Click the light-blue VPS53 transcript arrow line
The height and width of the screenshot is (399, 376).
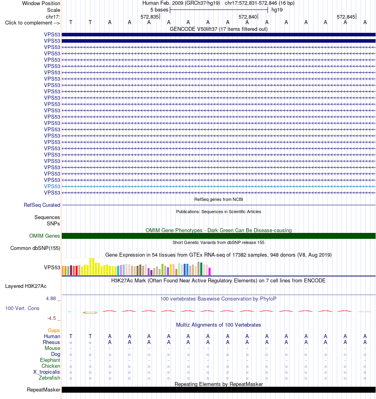tap(218, 186)
